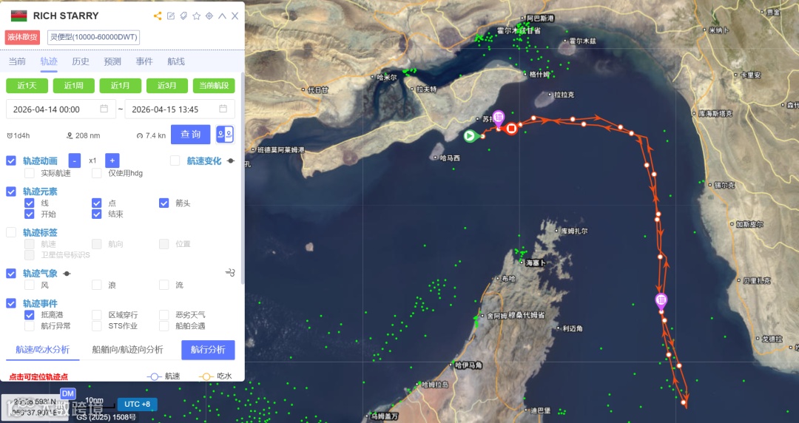Open calendar picker for start date
This screenshot has width=799, height=423.
[104, 109]
